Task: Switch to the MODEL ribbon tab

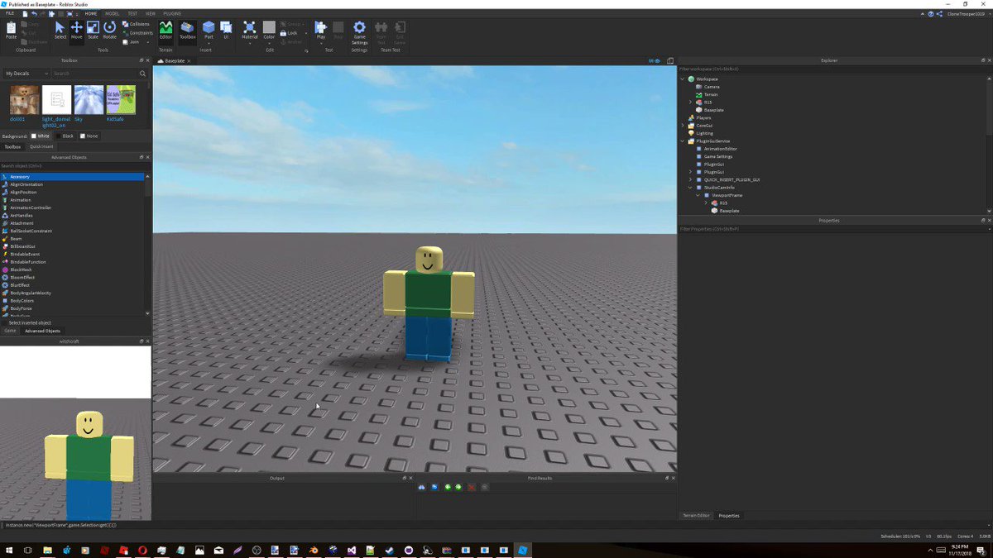Action: [112, 14]
